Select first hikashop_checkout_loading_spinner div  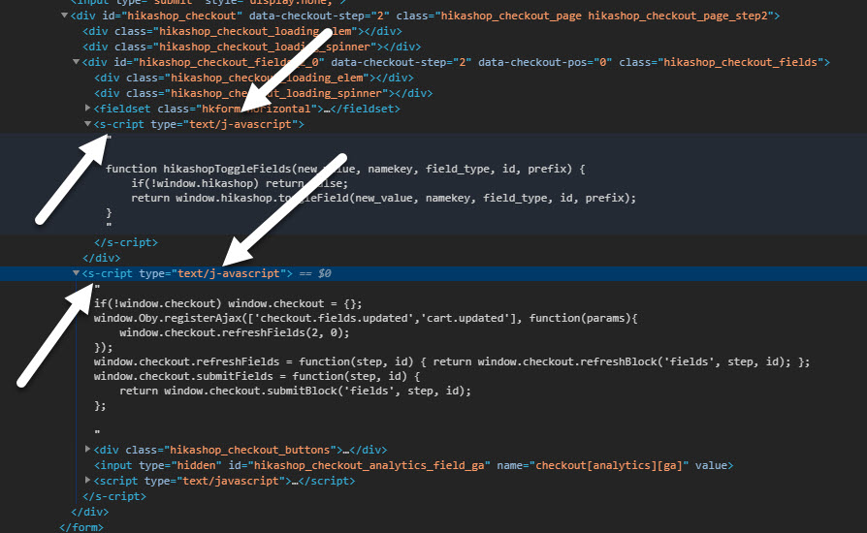point(251,47)
